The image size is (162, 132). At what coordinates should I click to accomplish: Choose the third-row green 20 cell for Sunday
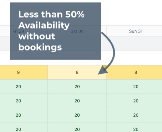134,115
